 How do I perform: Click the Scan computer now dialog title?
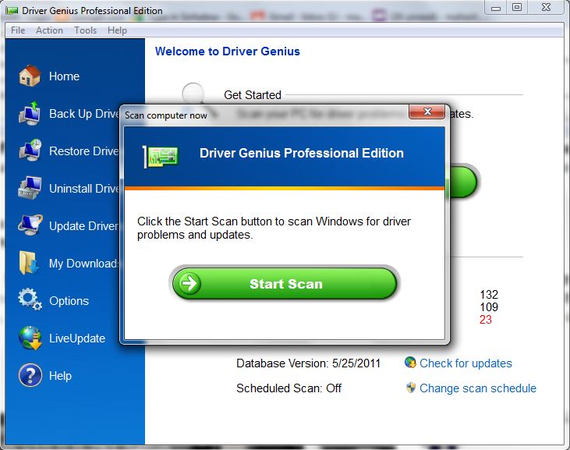pos(166,115)
